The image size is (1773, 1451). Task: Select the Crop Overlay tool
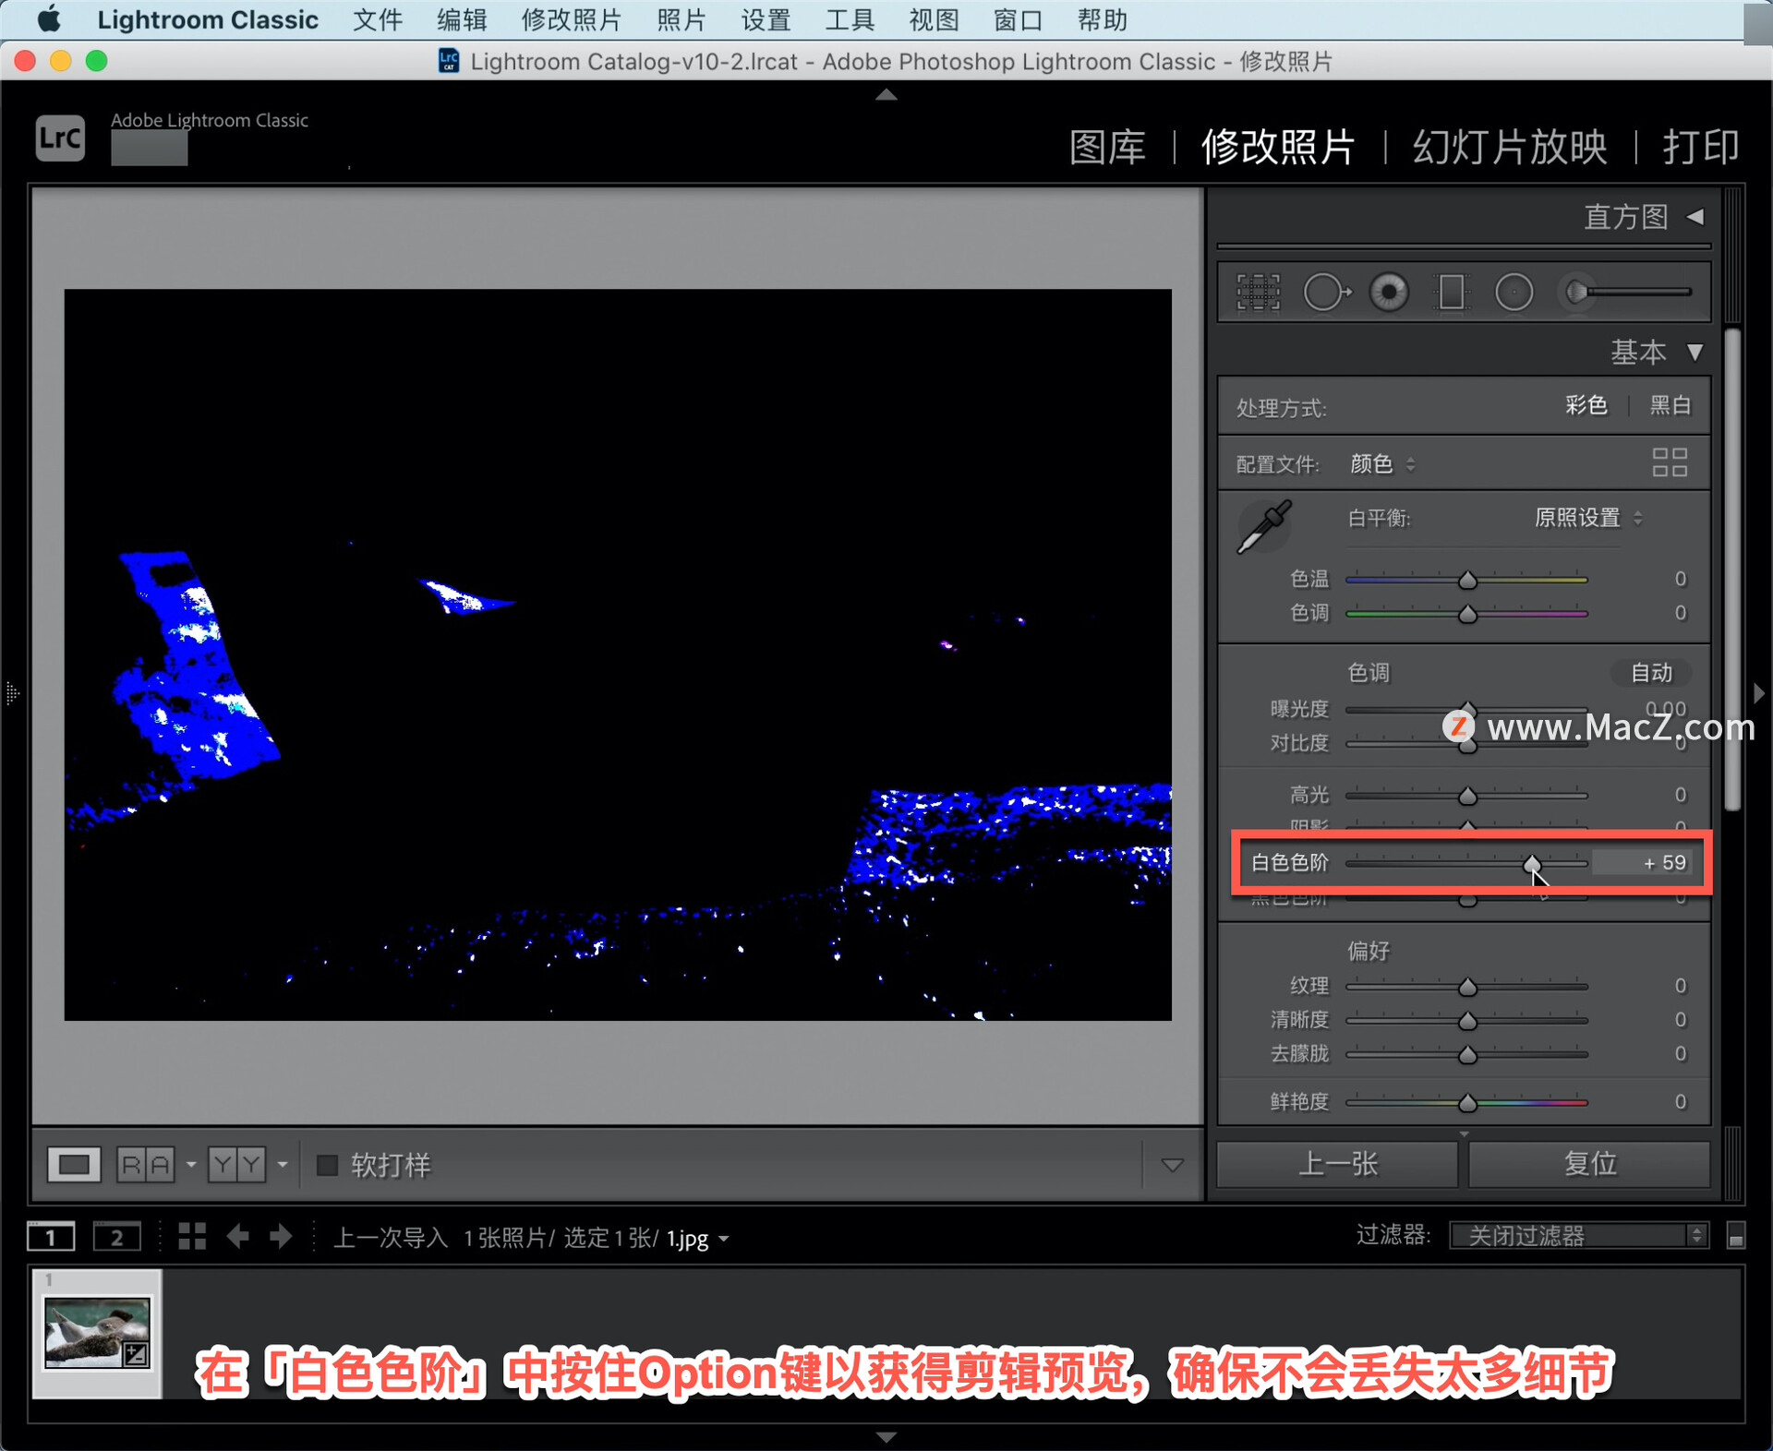[x=1258, y=293]
